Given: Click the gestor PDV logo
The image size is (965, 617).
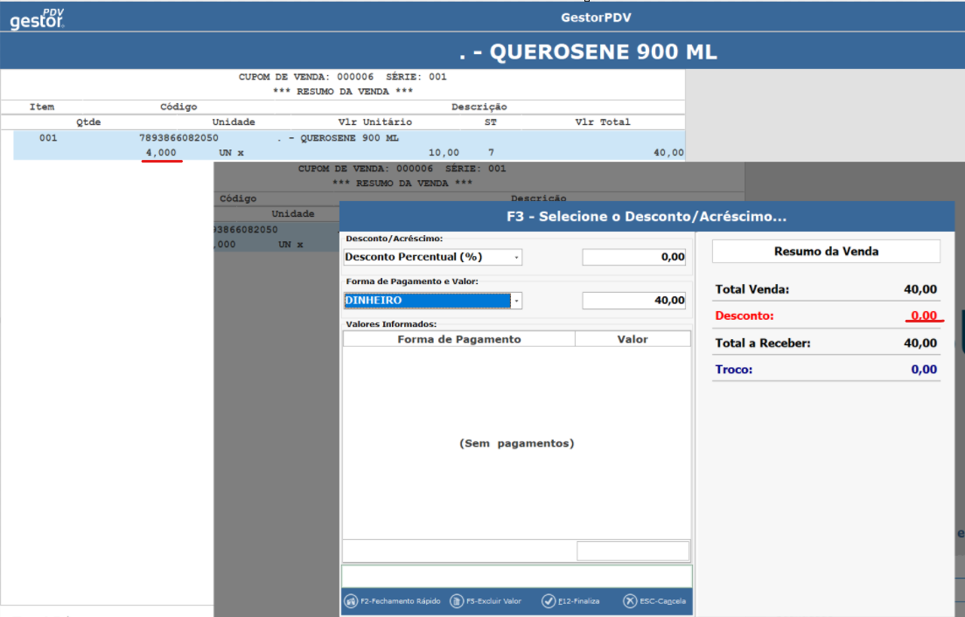Looking at the screenshot, I should pos(37,18).
